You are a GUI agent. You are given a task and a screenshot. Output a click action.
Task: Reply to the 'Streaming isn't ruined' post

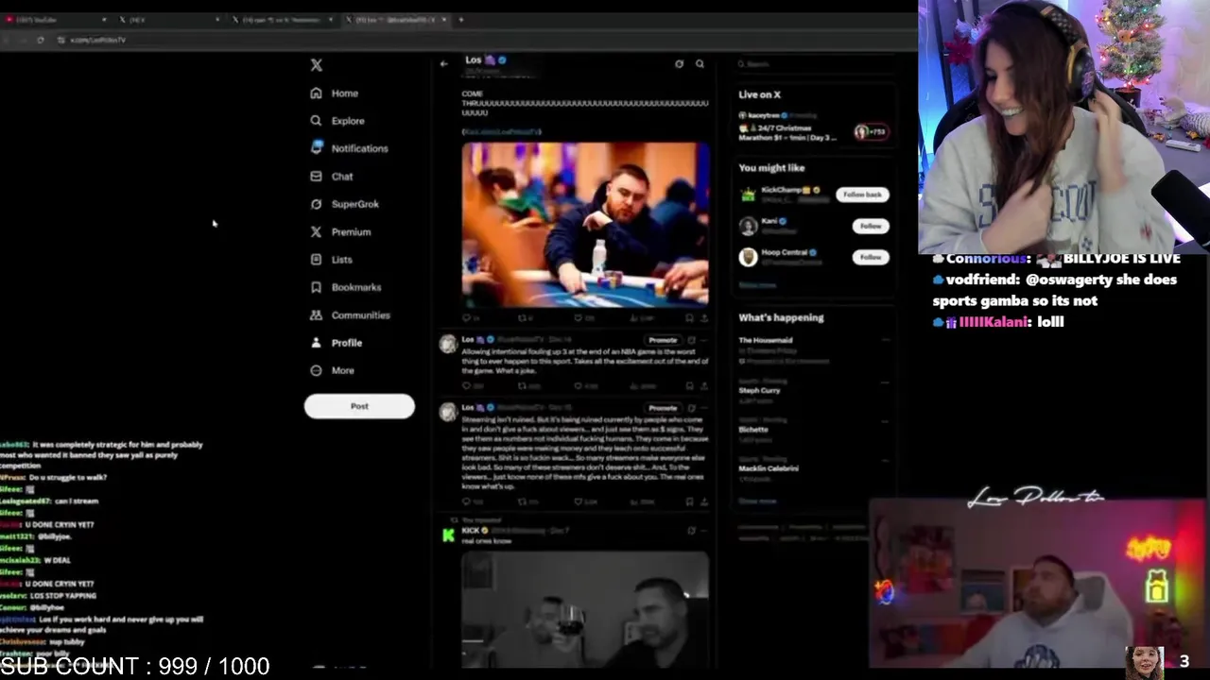[x=467, y=502]
